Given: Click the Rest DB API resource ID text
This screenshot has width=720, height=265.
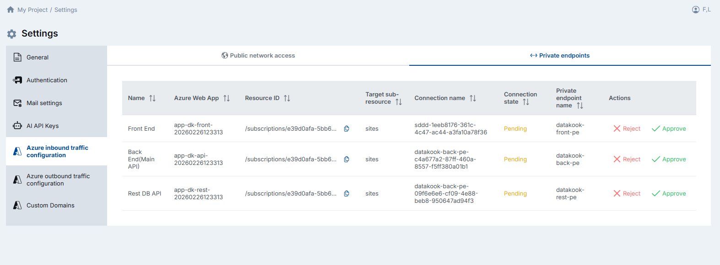Looking at the screenshot, I should [x=291, y=193].
